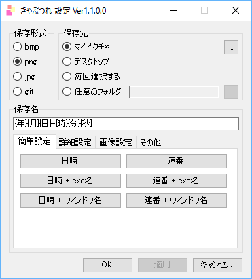Switch to 詳細設定 tab

click(75, 143)
